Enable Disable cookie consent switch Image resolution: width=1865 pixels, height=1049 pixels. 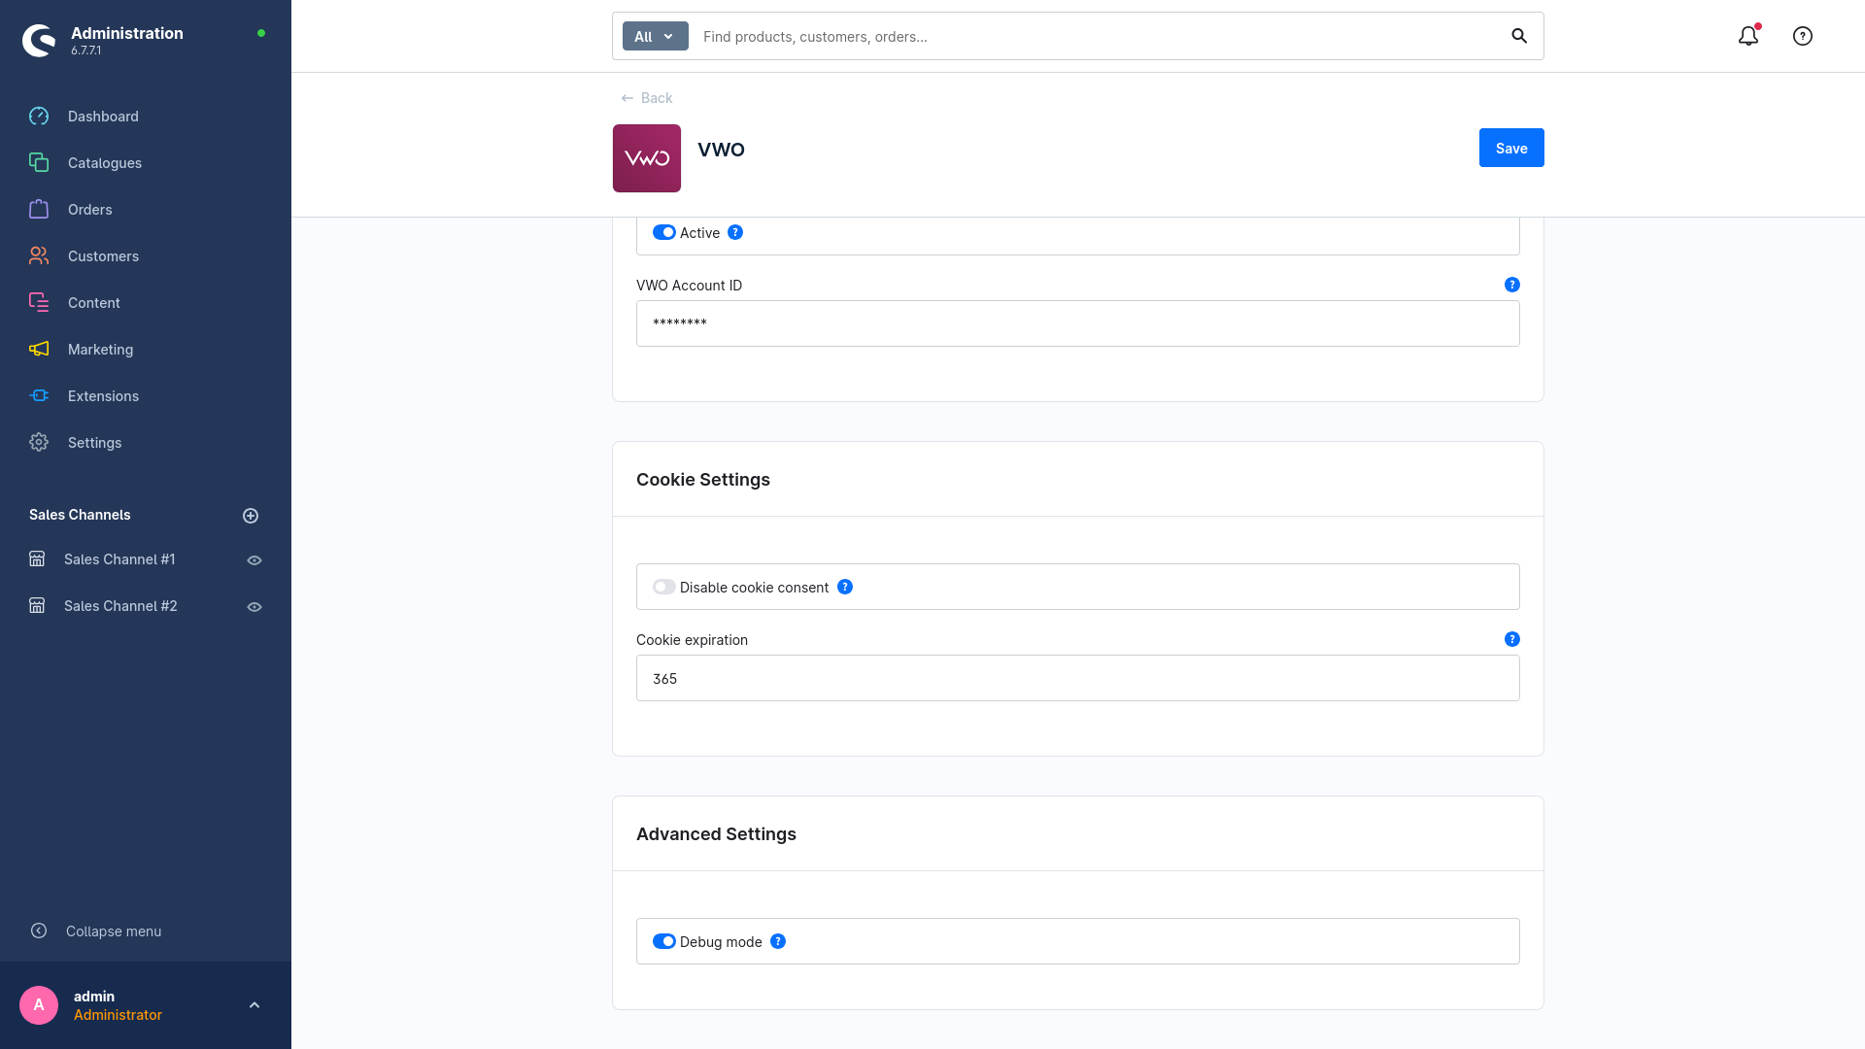click(x=664, y=587)
